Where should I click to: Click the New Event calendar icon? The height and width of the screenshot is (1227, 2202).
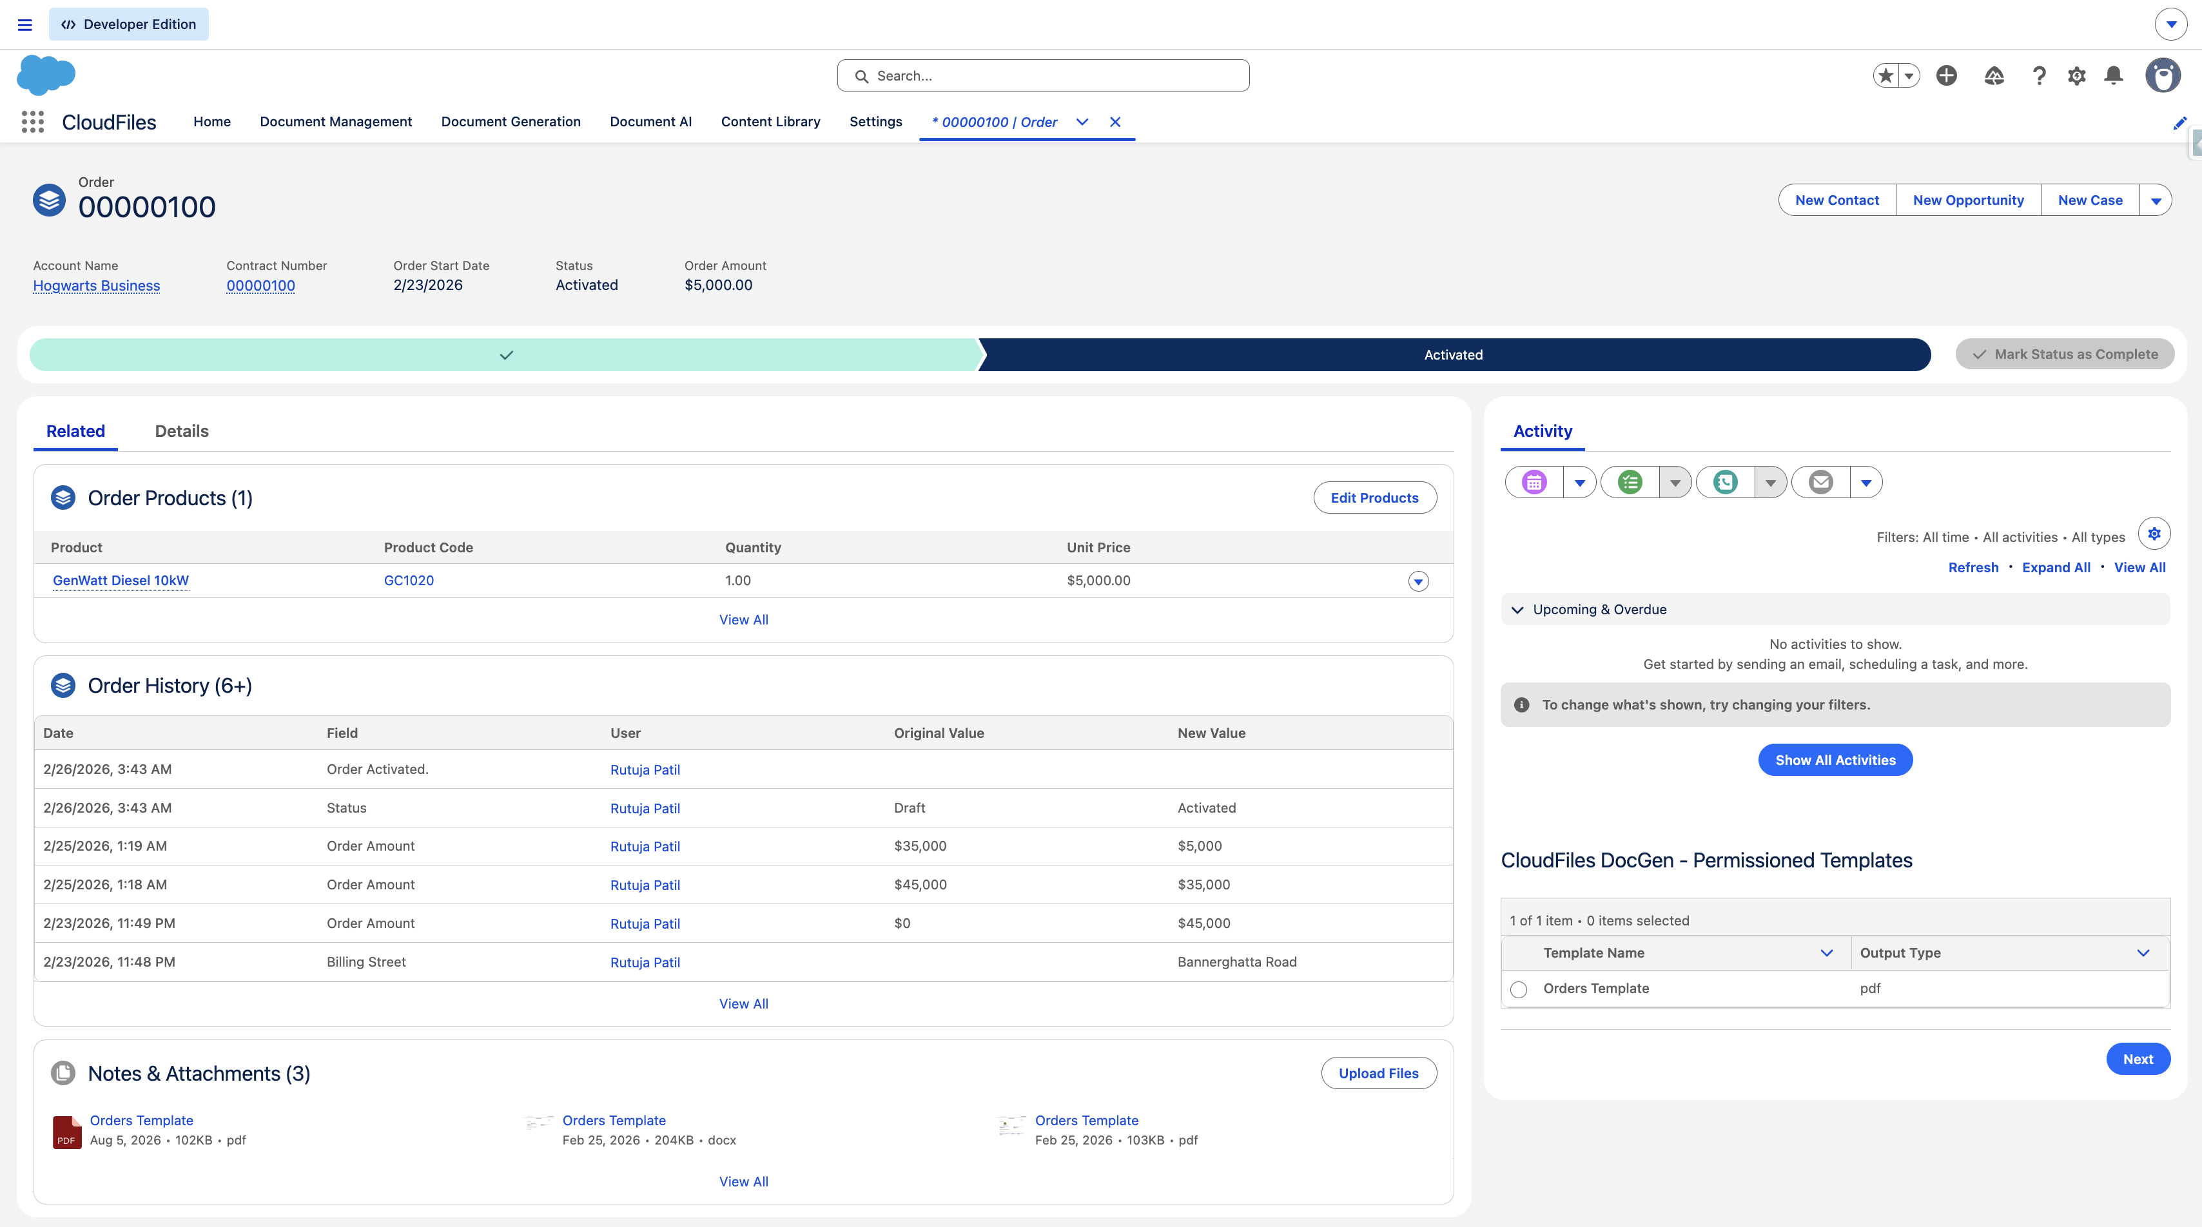(x=1534, y=482)
